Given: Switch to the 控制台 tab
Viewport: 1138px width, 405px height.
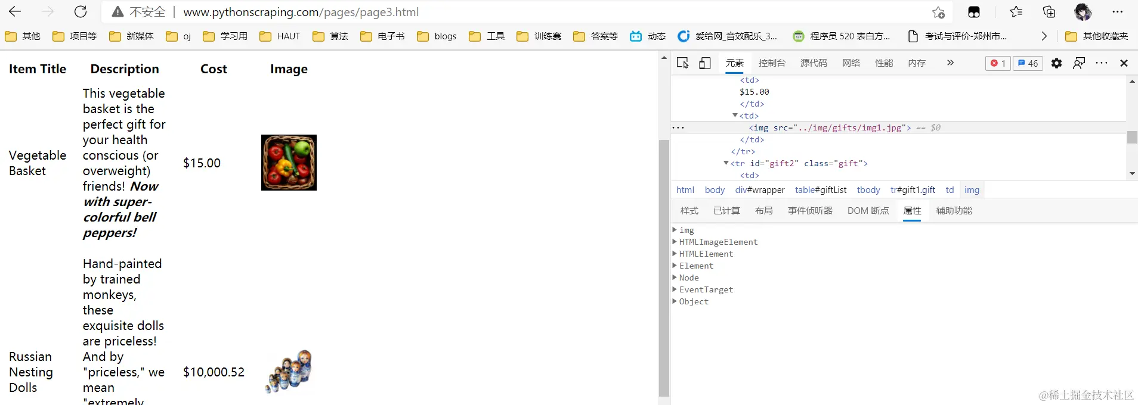Looking at the screenshot, I should [772, 63].
